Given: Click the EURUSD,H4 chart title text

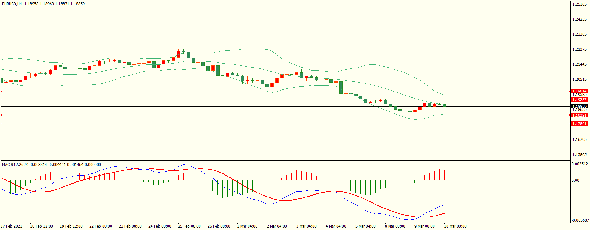Looking at the screenshot, I should (12, 4).
